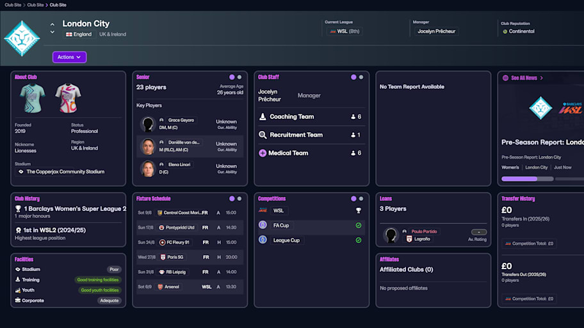584x328 pixels.
Task: Click the London City club crest
Action: point(22,38)
